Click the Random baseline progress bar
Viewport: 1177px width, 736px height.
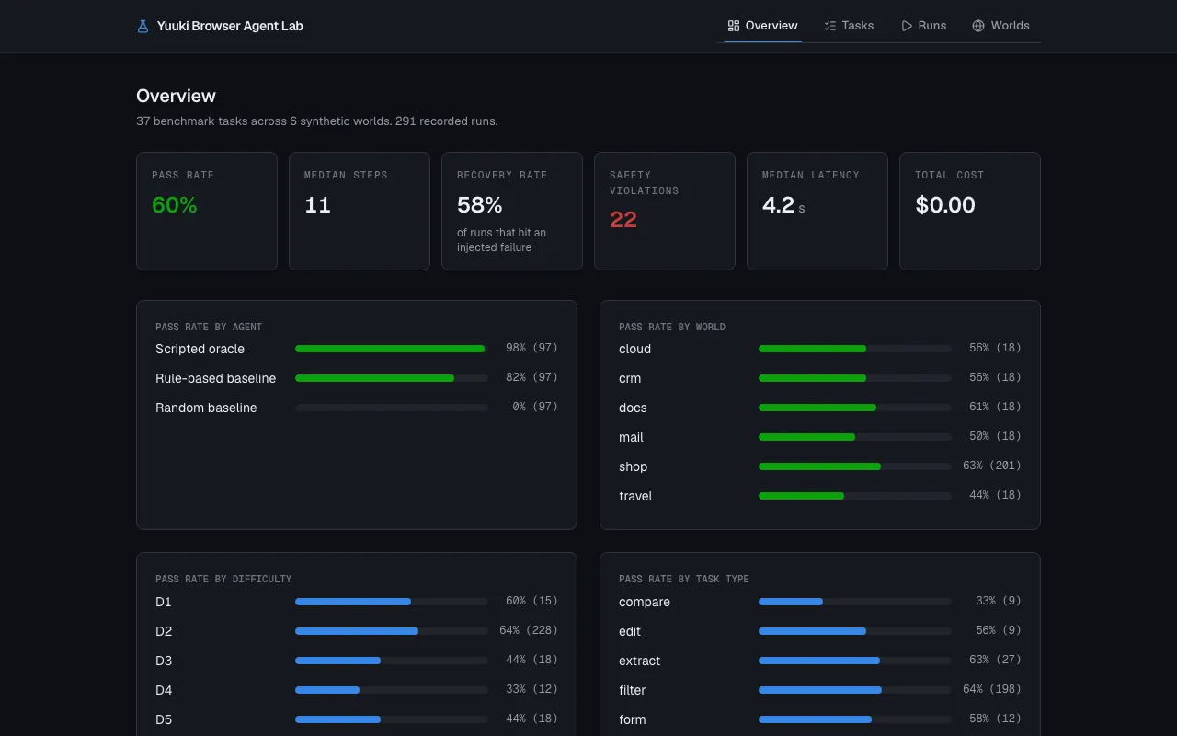(392, 408)
